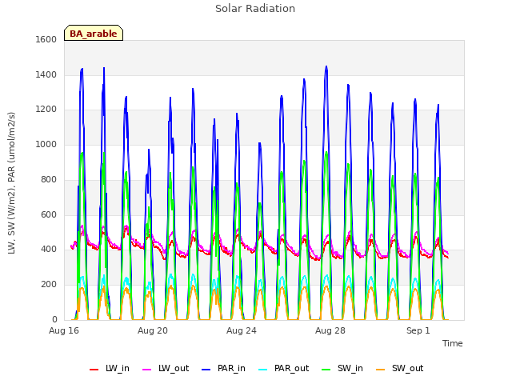512x384 pixels.
Task: Click the Solar Radiation chart title
Action: coord(255,9)
